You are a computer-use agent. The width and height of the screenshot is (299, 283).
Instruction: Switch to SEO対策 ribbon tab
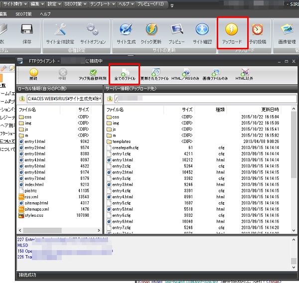click(x=23, y=14)
